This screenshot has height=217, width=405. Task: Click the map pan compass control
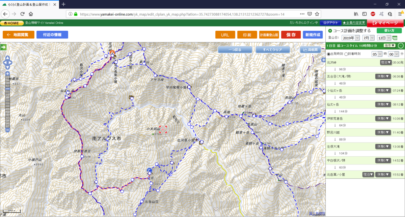[x=7, y=62]
